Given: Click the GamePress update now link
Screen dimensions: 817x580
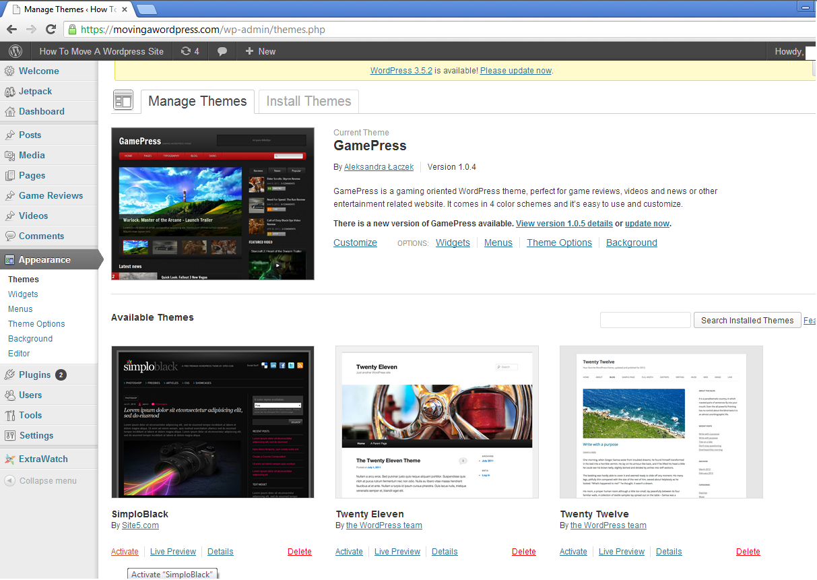Looking at the screenshot, I should [x=647, y=223].
